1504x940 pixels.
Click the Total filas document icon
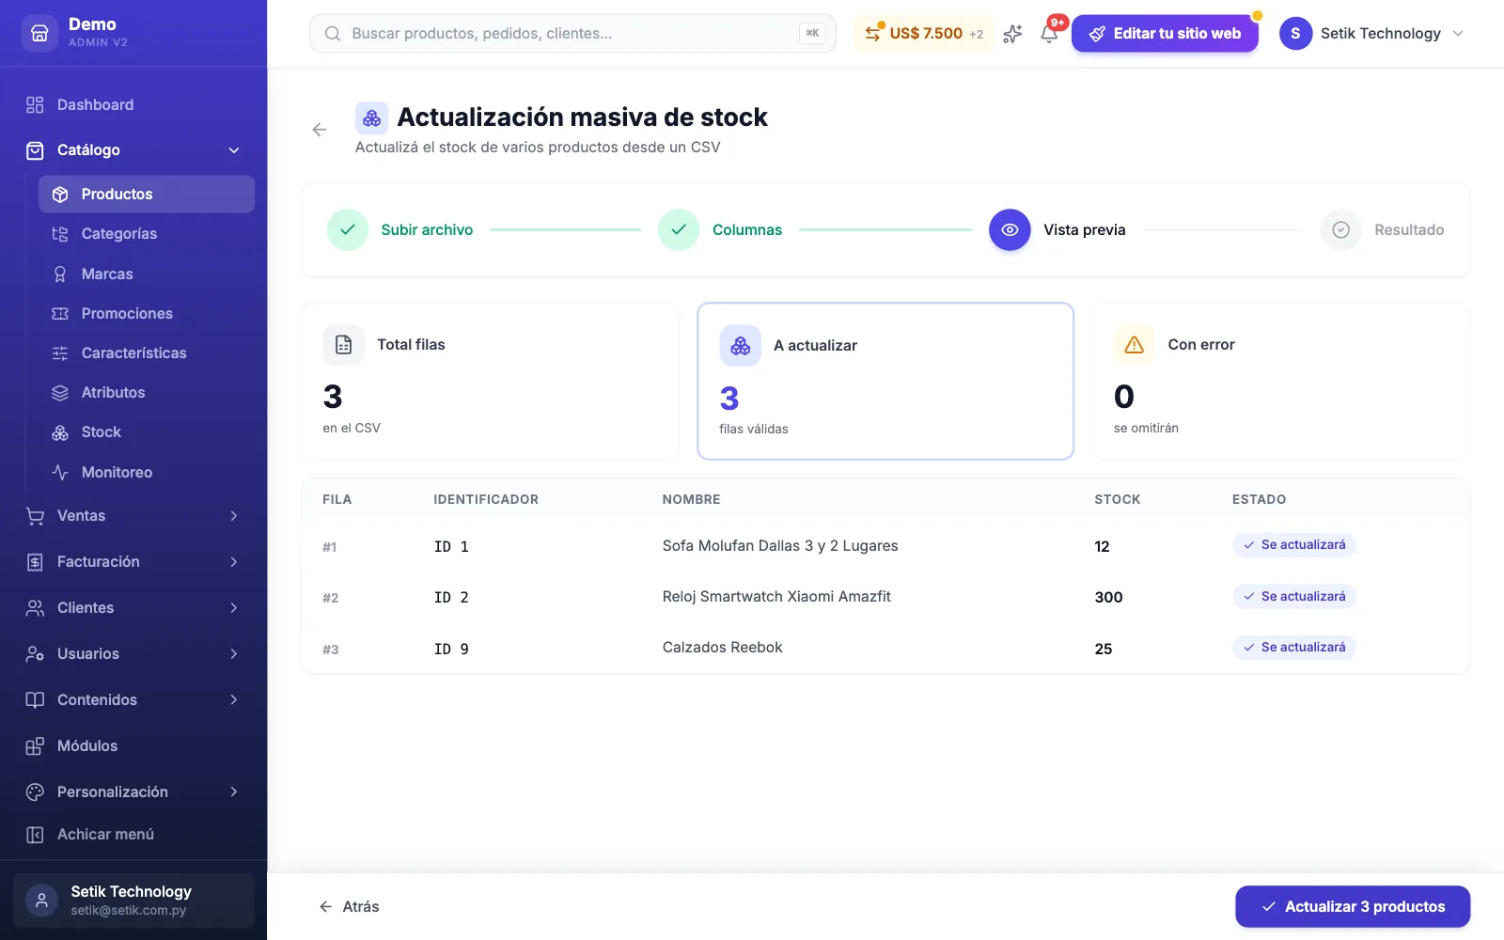click(344, 345)
